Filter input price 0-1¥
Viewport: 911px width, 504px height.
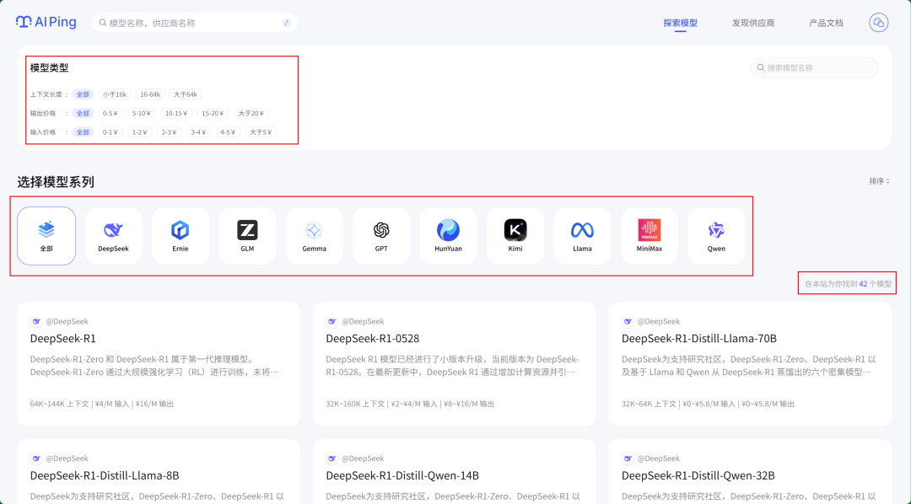111,132
